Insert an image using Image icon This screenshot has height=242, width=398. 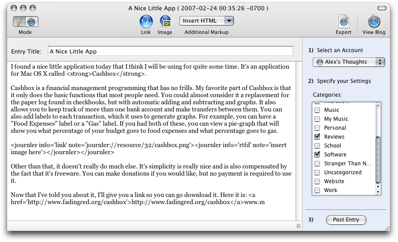pyautogui.click(x=165, y=21)
